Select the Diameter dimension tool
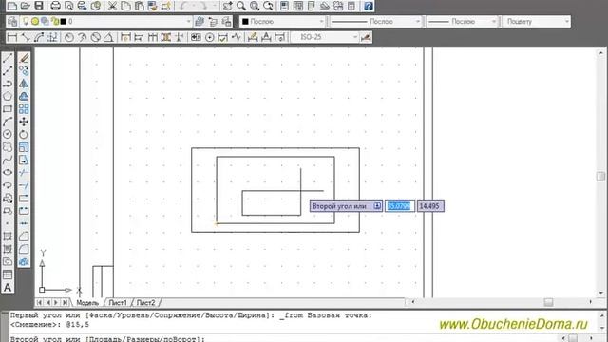The width and height of the screenshot is (608, 342). tap(96, 37)
